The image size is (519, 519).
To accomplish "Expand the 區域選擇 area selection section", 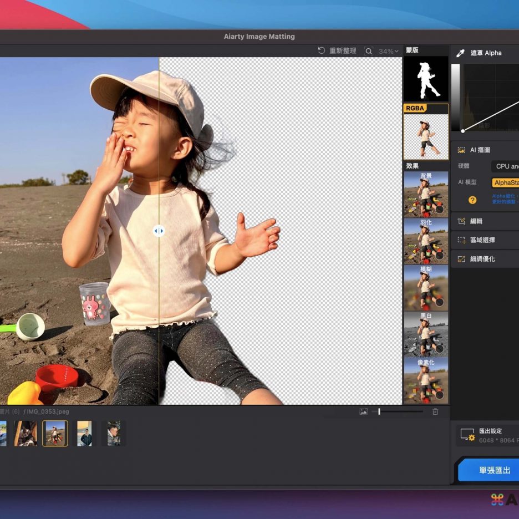I will pos(481,240).
